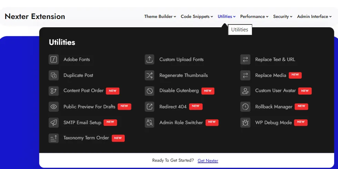Click the Utilities heading in the panel
The image size is (338, 169).
coord(62,42)
